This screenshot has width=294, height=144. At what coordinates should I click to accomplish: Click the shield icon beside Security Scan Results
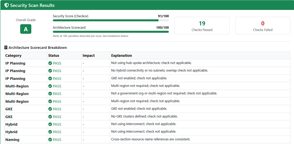click(7, 5)
